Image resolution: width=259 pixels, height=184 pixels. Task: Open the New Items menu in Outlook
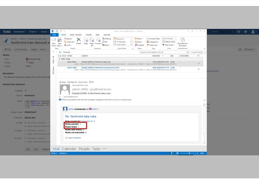(60, 42)
